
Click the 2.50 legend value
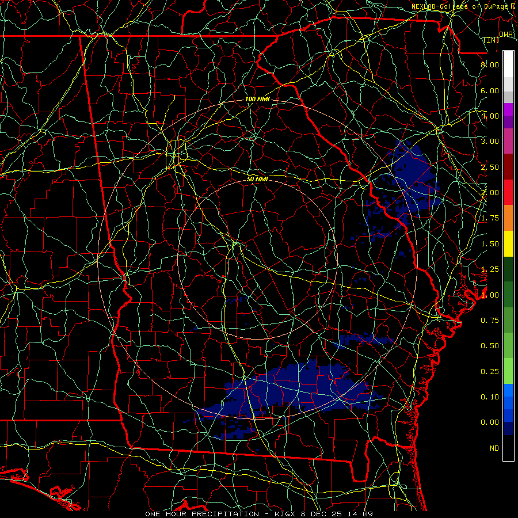(x=490, y=167)
